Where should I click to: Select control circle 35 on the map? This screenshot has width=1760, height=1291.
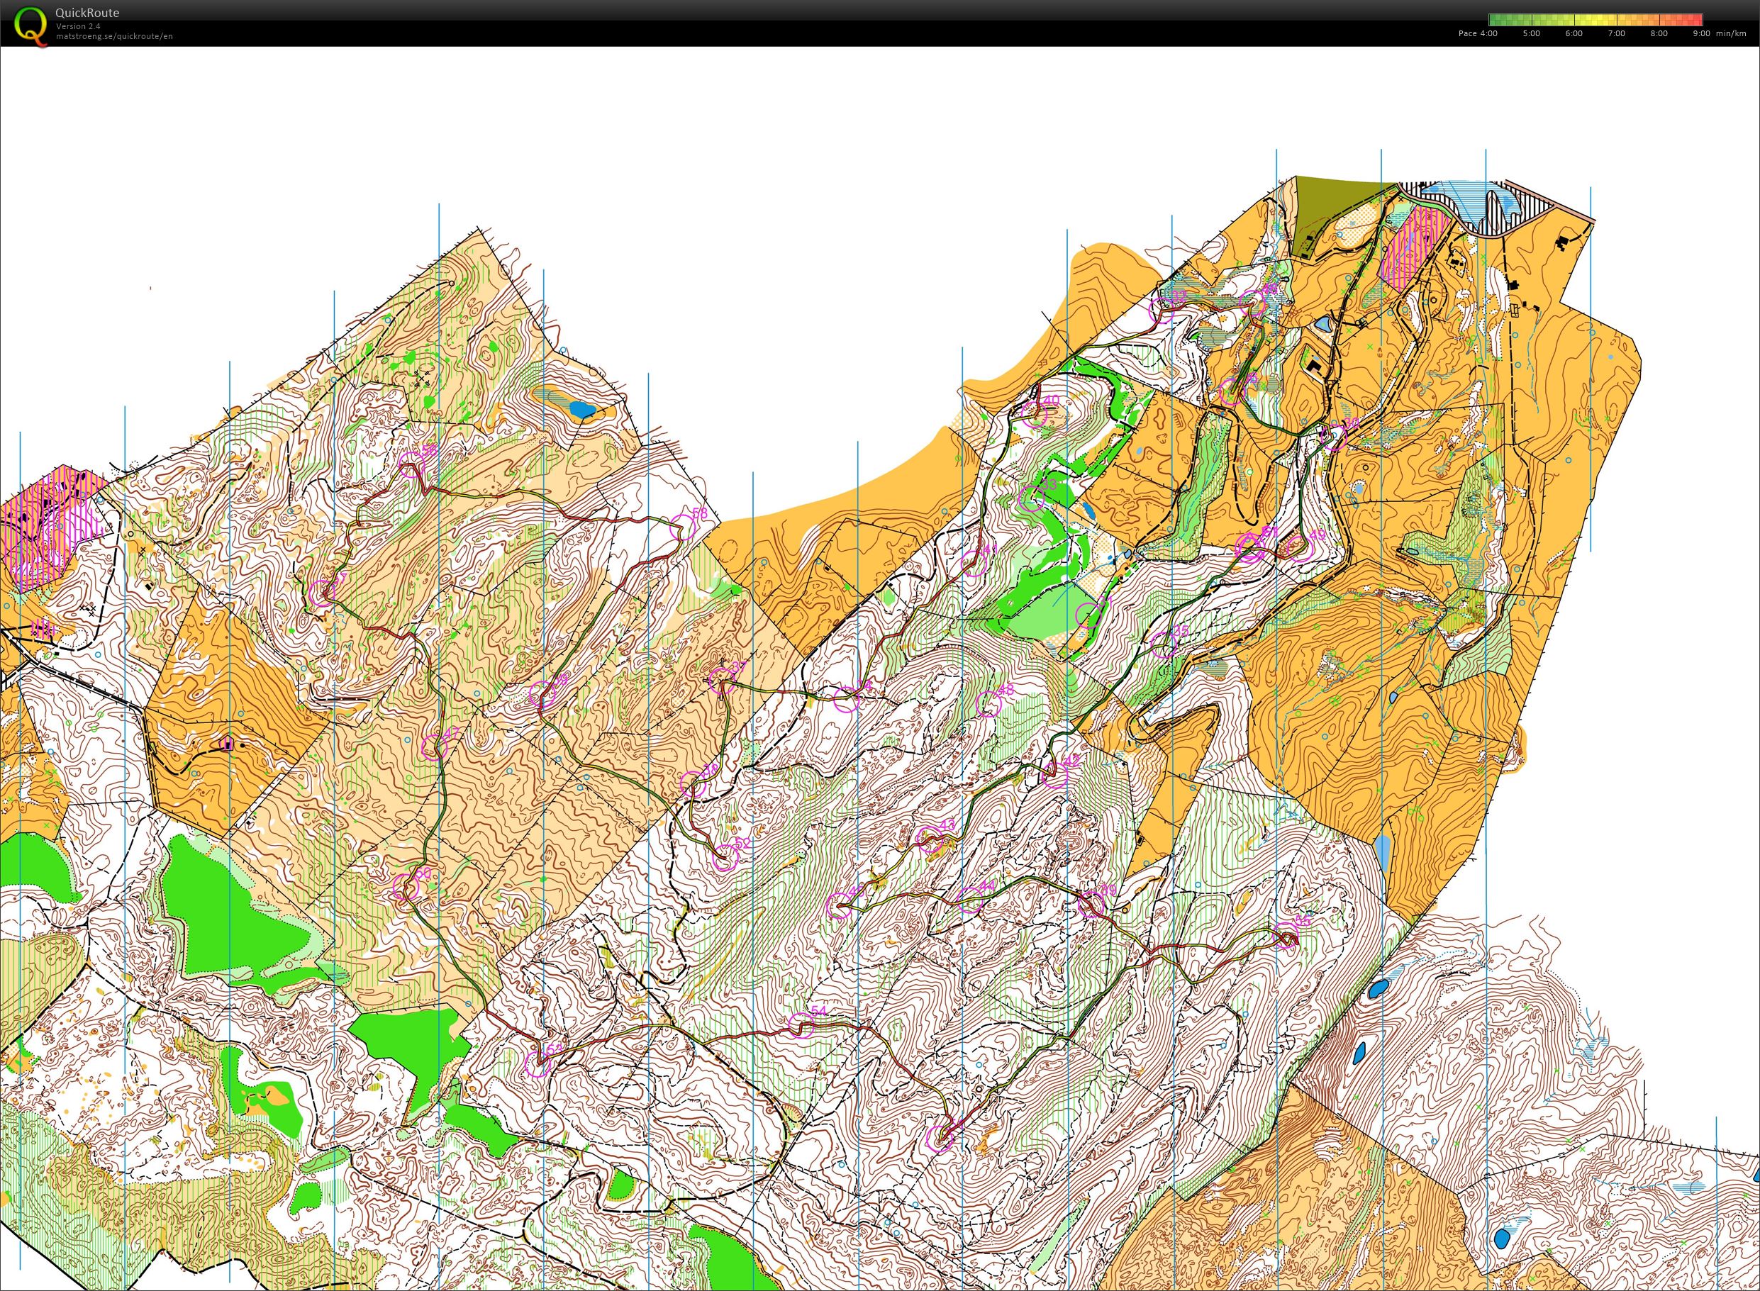[x=1164, y=644]
